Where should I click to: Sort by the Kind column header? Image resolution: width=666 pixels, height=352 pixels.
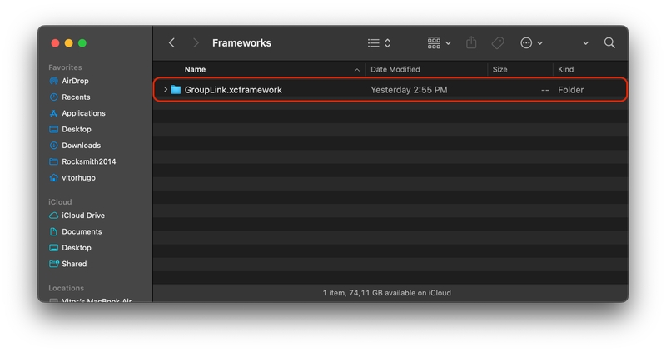click(x=565, y=70)
